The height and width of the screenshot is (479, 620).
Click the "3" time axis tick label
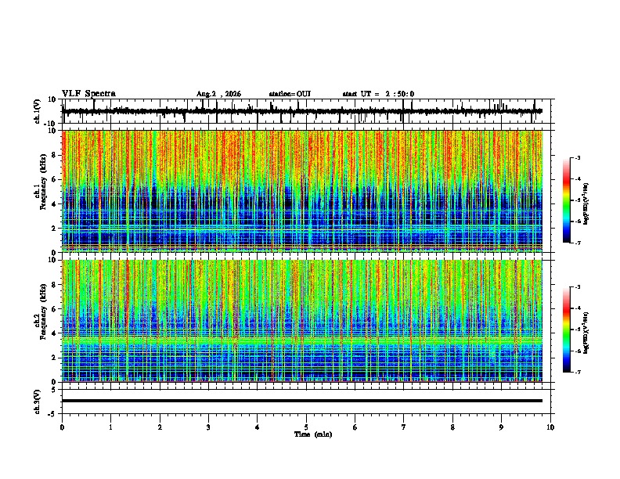pyautogui.click(x=208, y=427)
